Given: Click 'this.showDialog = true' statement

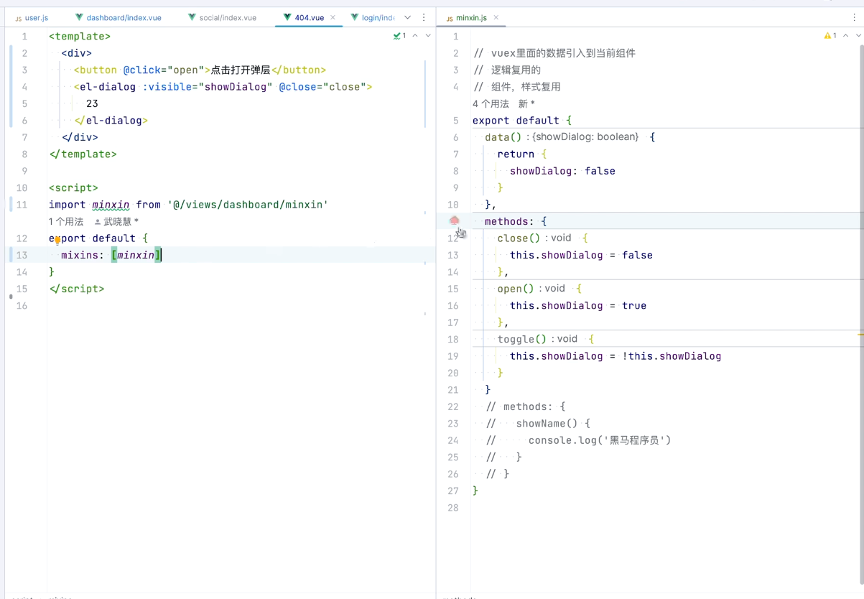Looking at the screenshot, I should tap(578, 305).
